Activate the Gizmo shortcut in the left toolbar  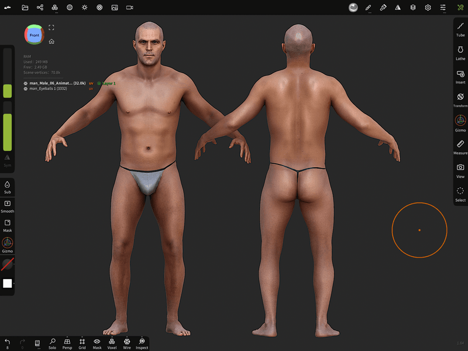point(8,245)
